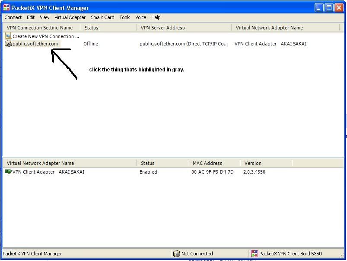Sort by upper list Status column header

tap(108, 28)
